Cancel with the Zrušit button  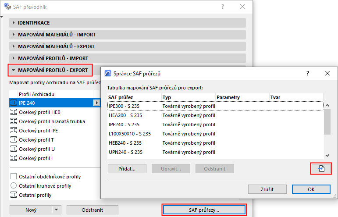point(267,189)
